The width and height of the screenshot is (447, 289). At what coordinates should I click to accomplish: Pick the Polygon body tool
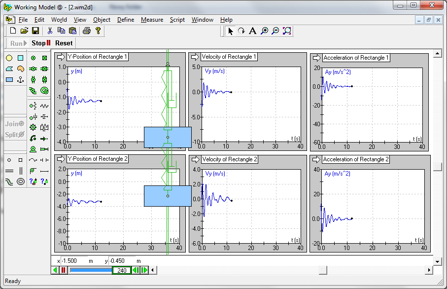point(9,69)
